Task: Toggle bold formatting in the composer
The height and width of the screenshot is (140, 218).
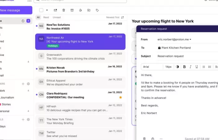Action: pos(184,67)
